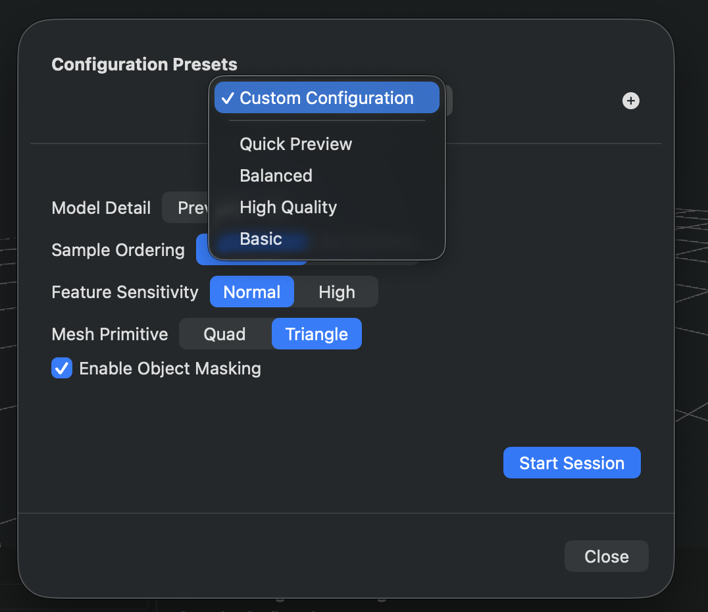Click the checkmark beside Custom Configuration
This screenshot has width=708, height=612.
(x=228, y=98)
